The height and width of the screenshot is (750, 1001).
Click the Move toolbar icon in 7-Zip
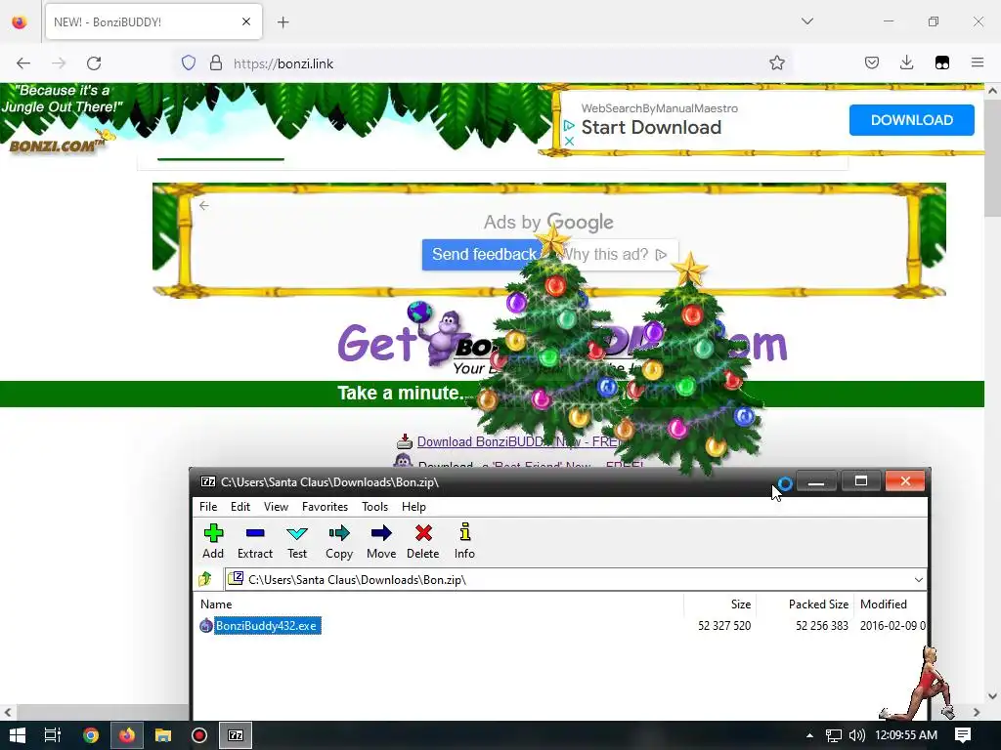381,541
